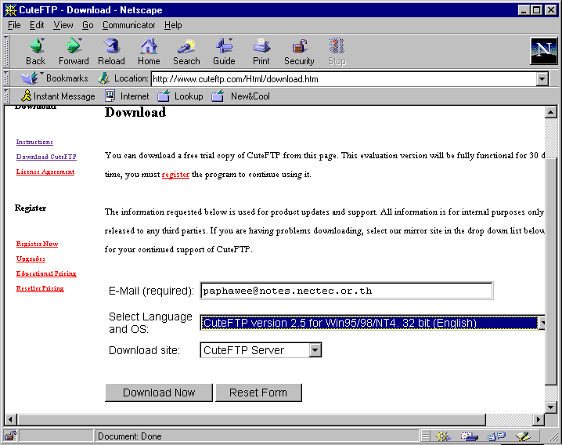562x445 pixels.
Task: Click the Reset Form button
Action: coord(258,393)
